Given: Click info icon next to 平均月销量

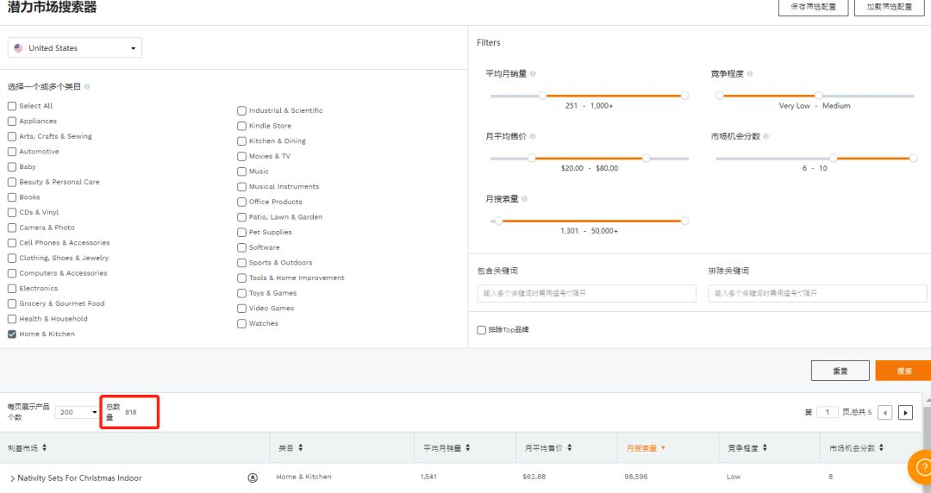Looking at the screenshot, I should (533, 73).
